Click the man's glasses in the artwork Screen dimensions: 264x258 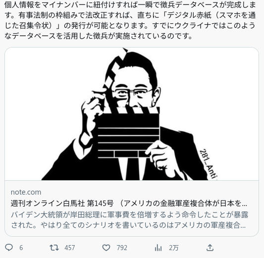[x=131, y=93]
